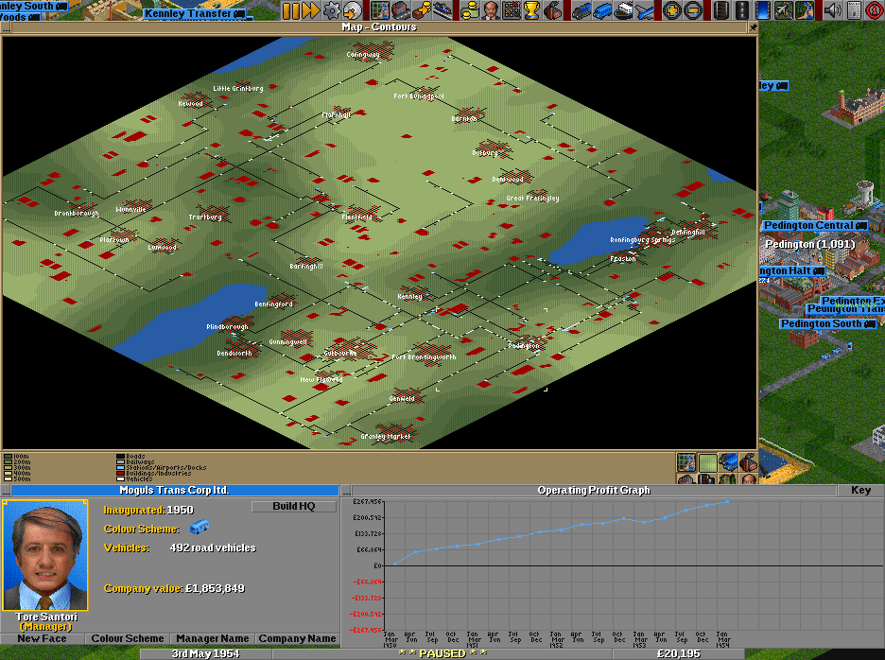Open the railway construction menu

(x=720, y=10)
